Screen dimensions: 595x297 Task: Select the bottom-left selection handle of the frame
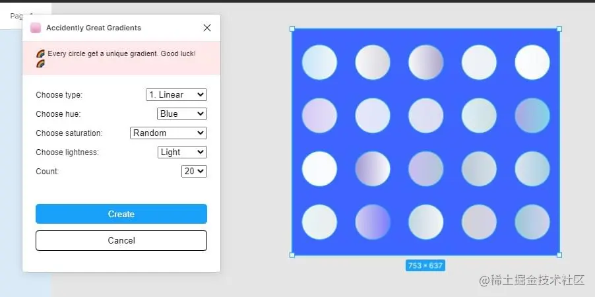(x=292, y=255)
